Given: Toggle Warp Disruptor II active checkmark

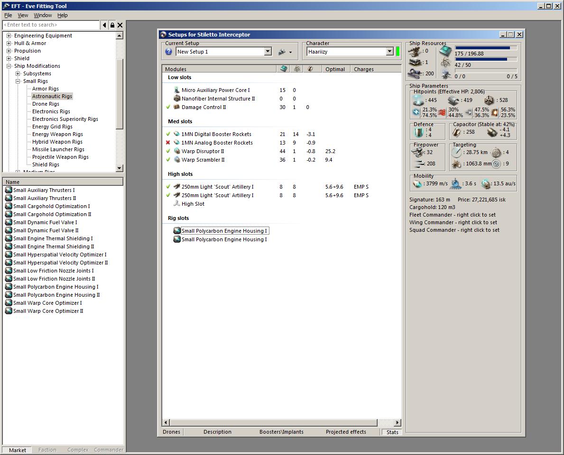Looking at the screenshot, I should 168,151.
